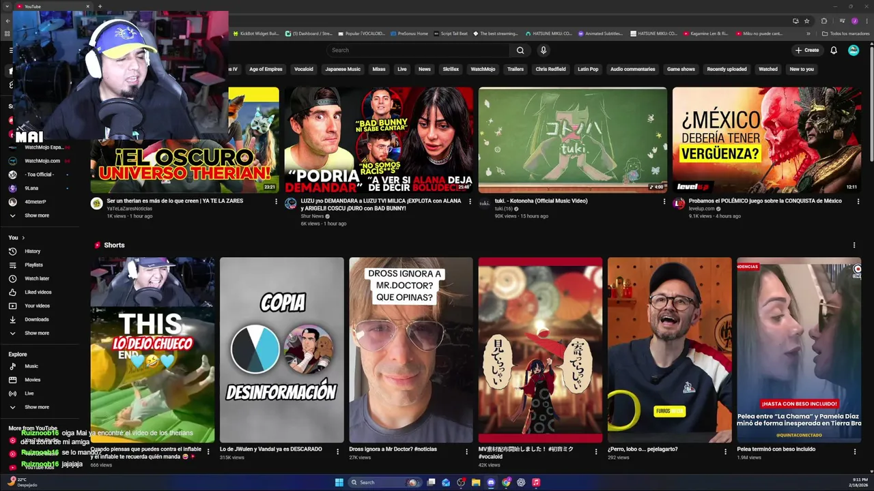Select the Latin Pop filter chip
The image size is (874, 491).
pos(588,69)
